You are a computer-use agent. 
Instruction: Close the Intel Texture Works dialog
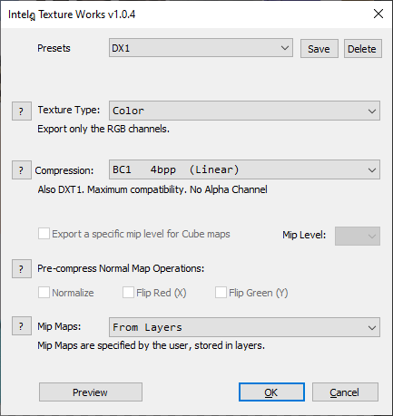point(378,14)
